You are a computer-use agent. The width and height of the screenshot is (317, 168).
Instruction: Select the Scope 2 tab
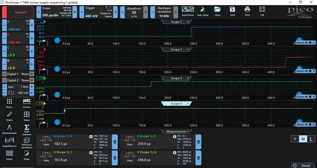point(176,49)
